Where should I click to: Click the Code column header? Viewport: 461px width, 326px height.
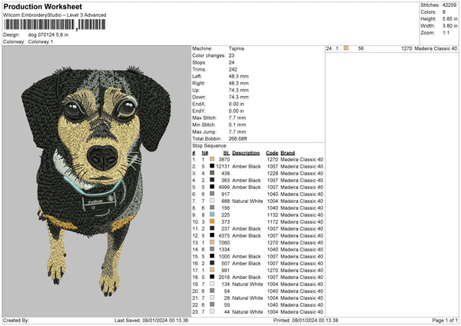tap(271, 152)
